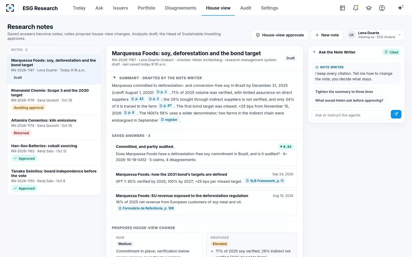Screen dimensions: 412x257
Task: Go to the Today tab
Action: [79, 8]
